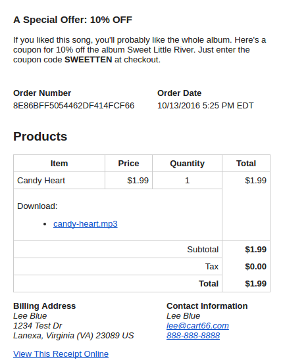Screen dimensions: 283x364
Task: Click the Candy Heart item cell
Action: [59, 181]
